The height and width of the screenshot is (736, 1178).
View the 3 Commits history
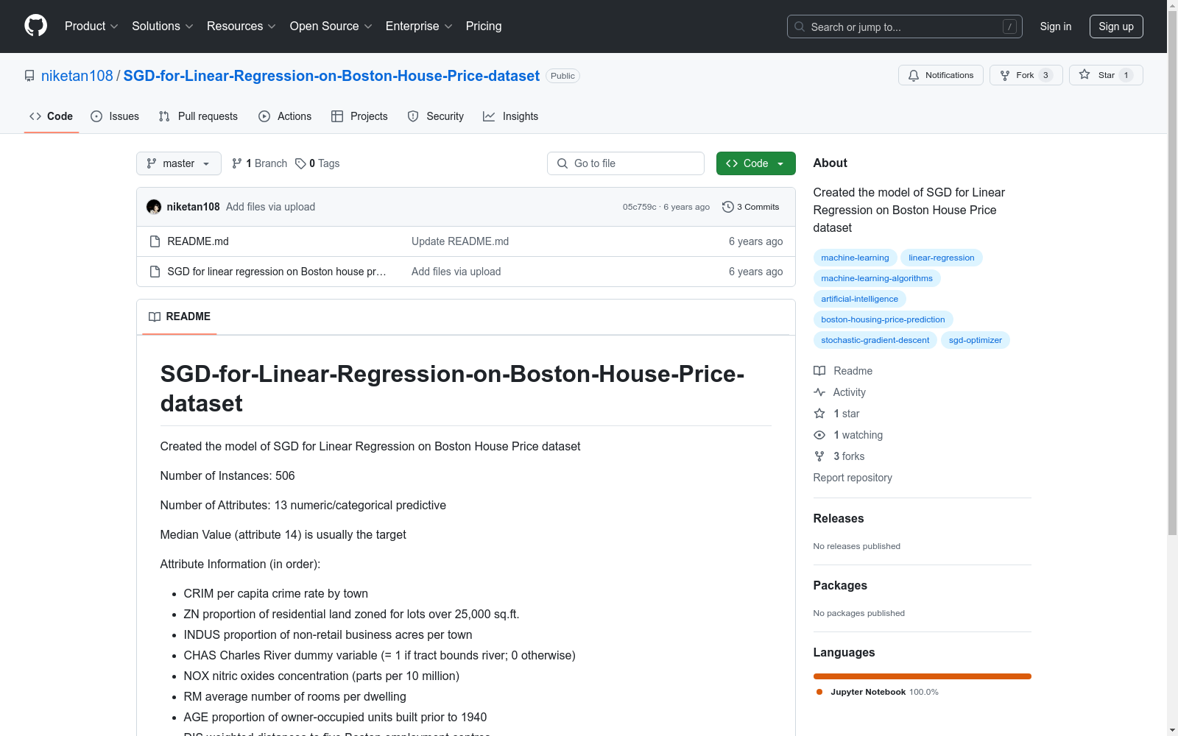[x=751, y=207]
